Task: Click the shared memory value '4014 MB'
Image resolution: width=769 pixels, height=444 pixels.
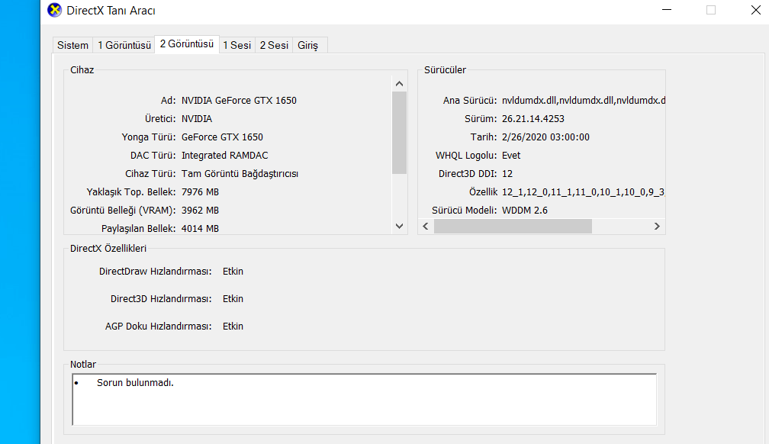Action: pos(200,229)
